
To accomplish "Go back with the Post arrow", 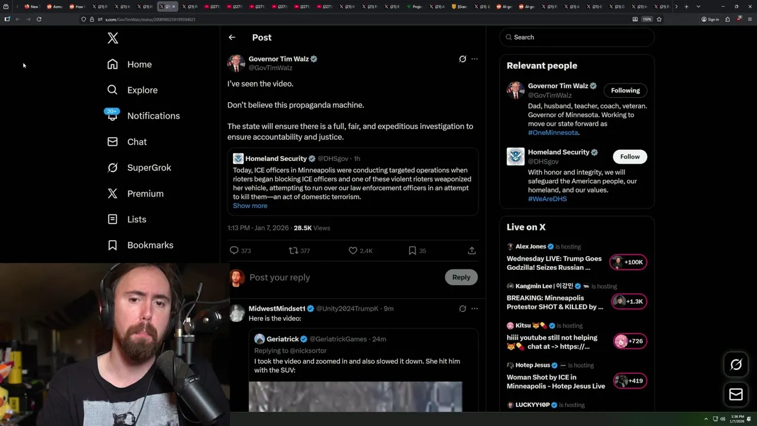I will [x=232, y=37].
